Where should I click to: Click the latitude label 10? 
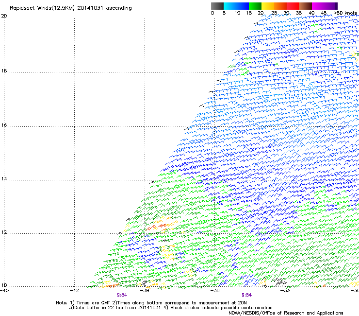(4, 285)
